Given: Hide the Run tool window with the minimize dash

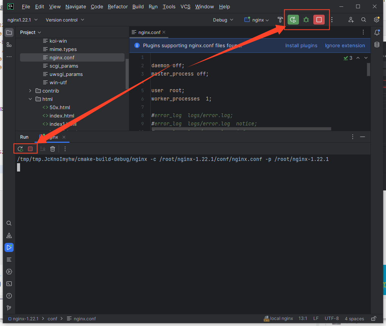Looking at the screenshot, I should [x=363, y=137].
